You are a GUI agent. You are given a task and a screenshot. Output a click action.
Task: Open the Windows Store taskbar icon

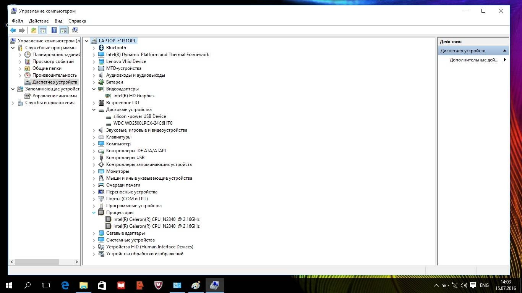[x=102, y=285]
